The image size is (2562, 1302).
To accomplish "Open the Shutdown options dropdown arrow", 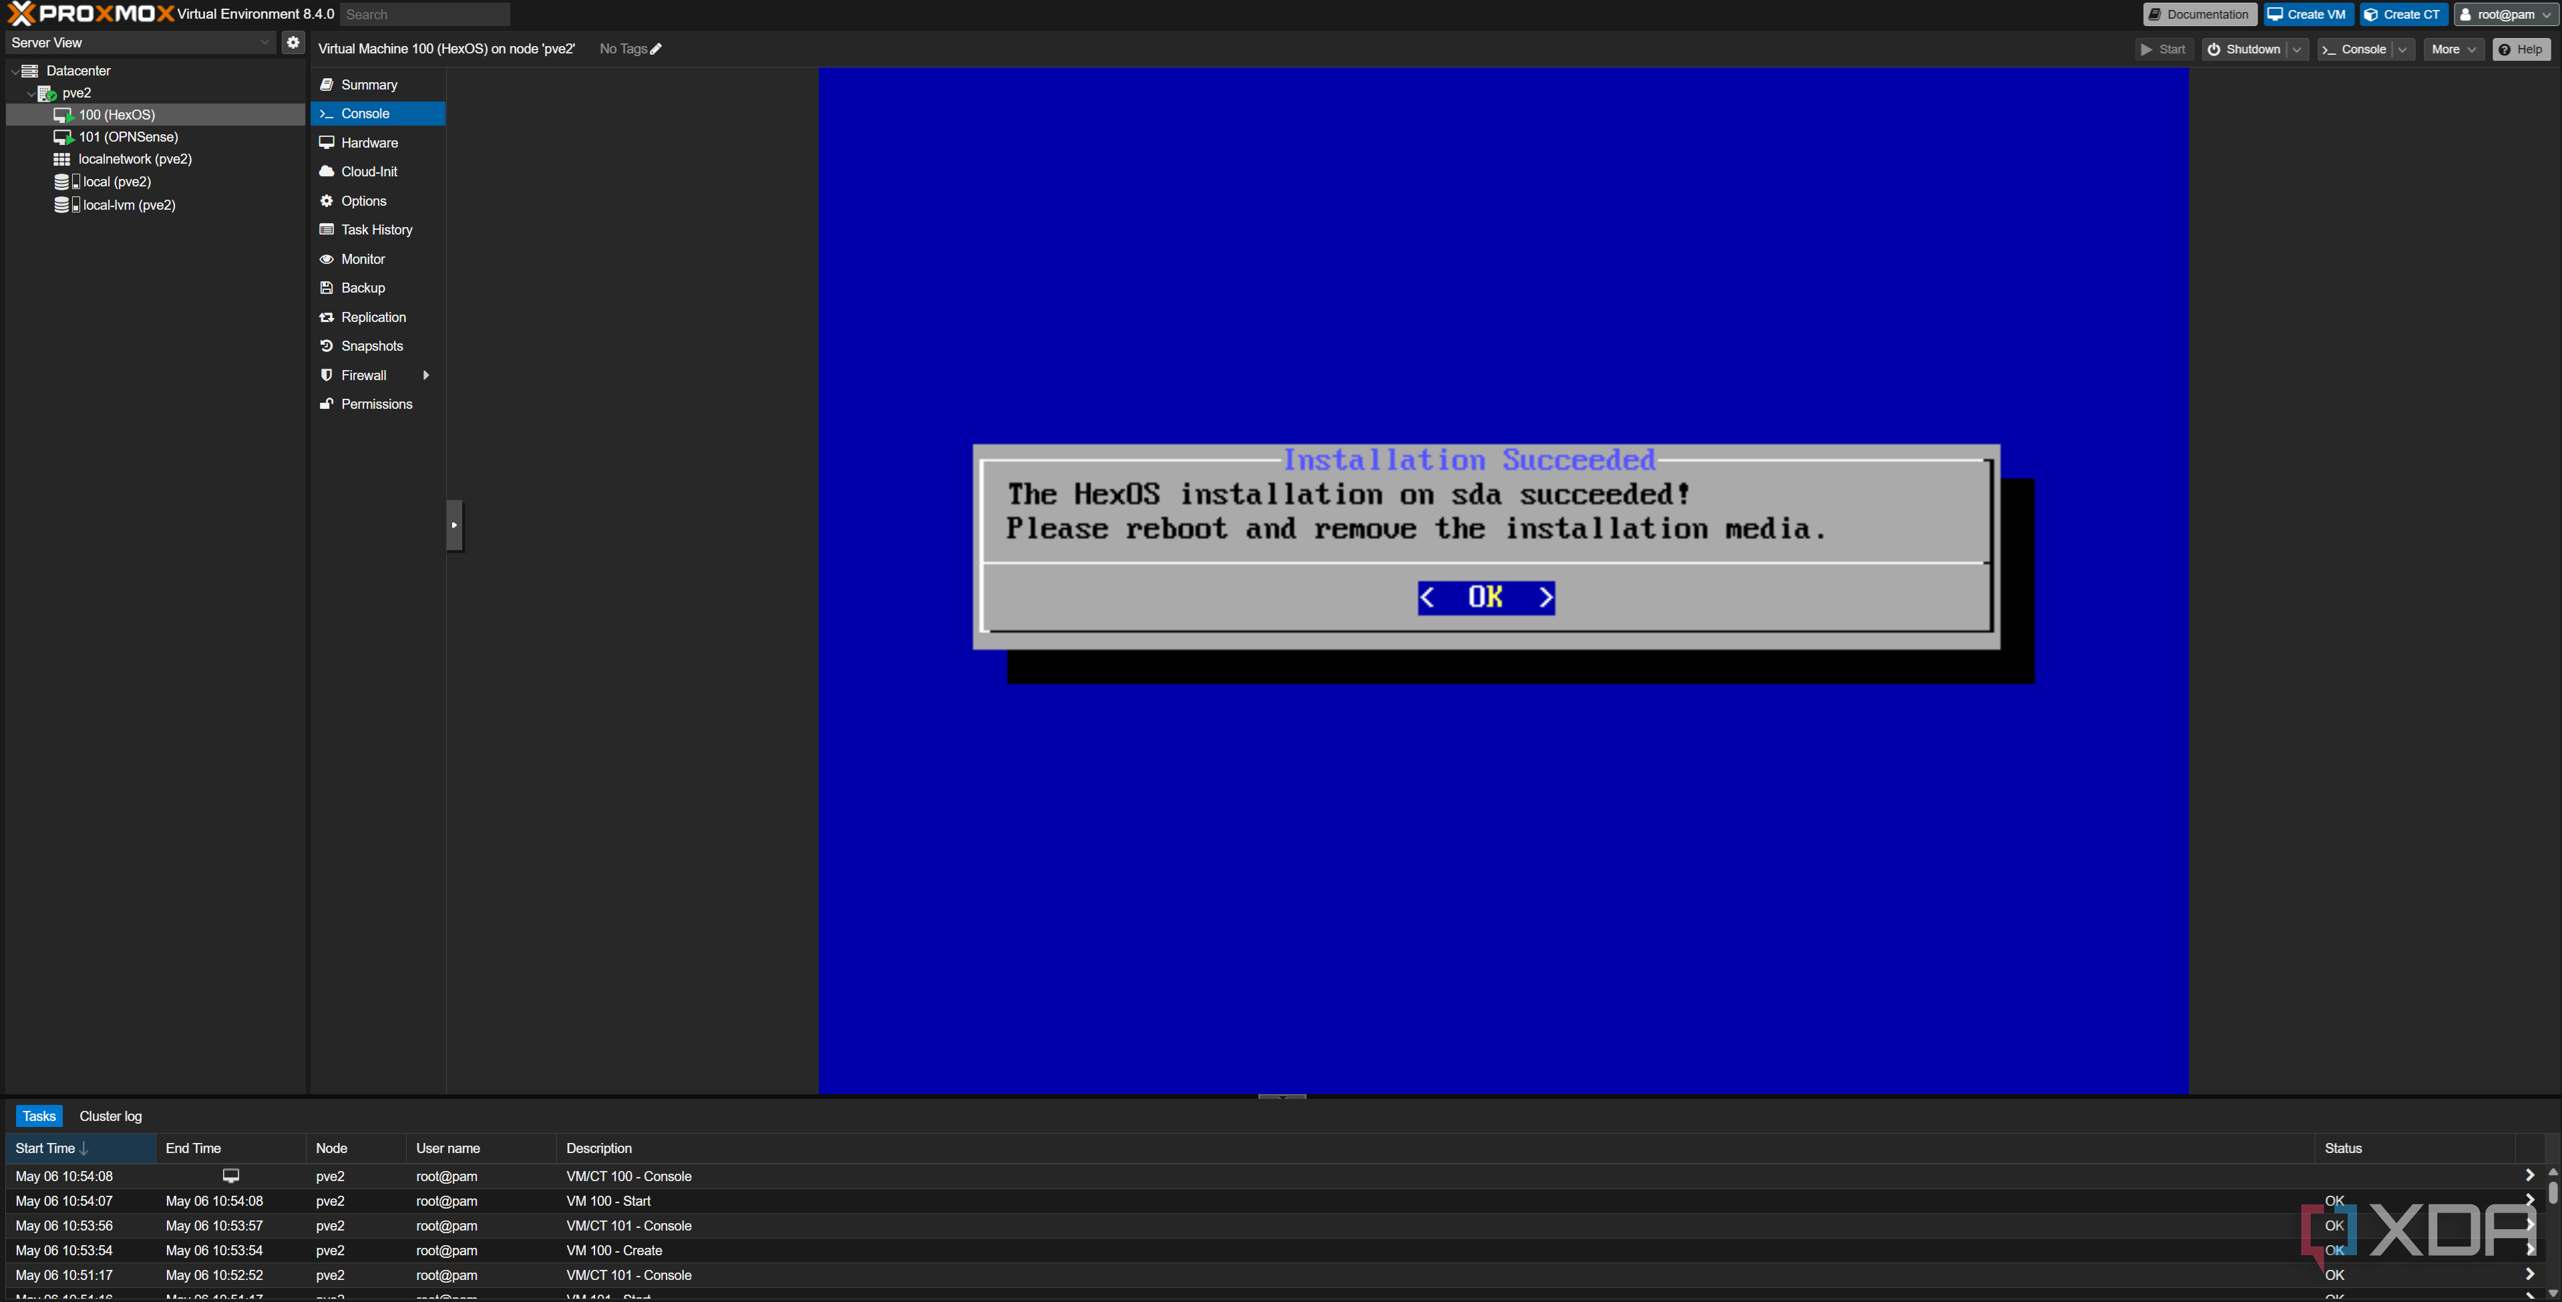I will pyautogui.click(x=2296, y=49).
